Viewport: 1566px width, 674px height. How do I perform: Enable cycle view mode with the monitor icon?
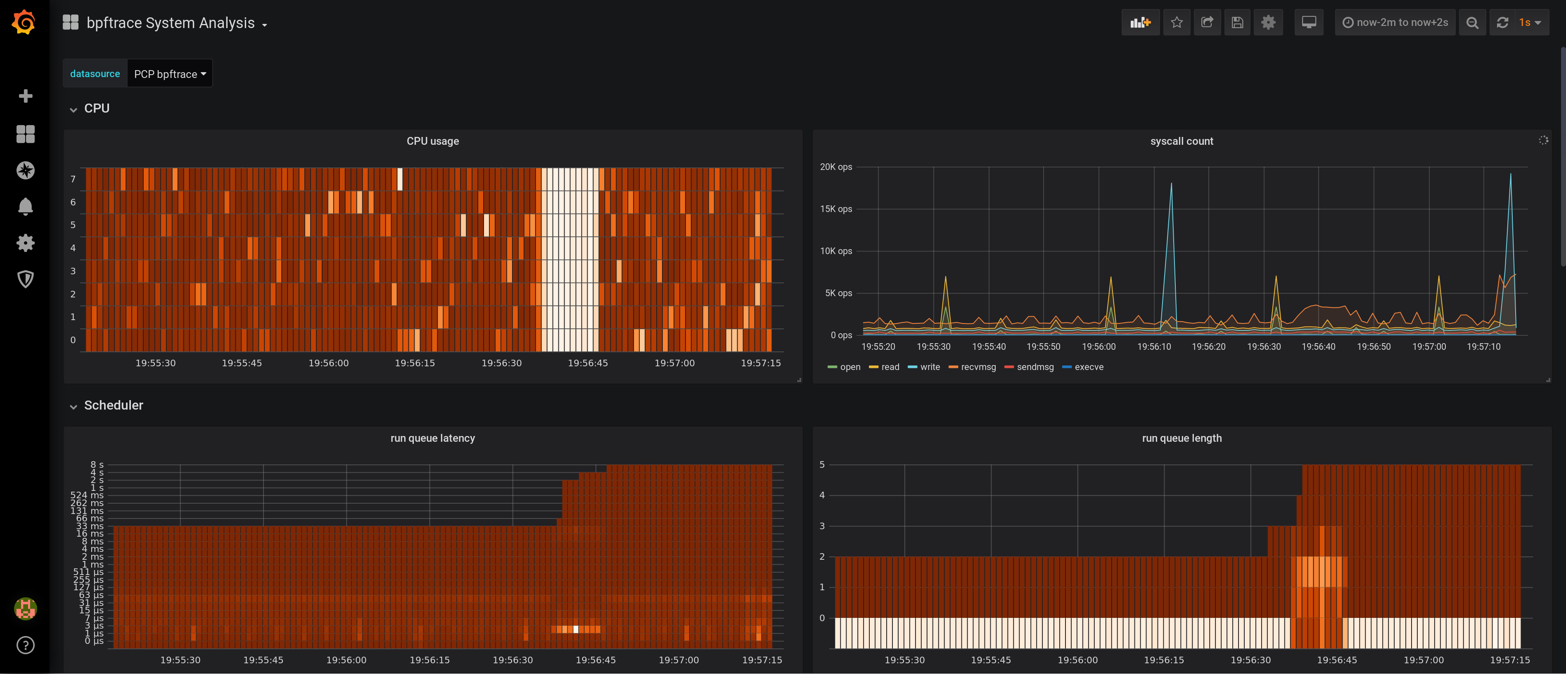coord(1309,22)
